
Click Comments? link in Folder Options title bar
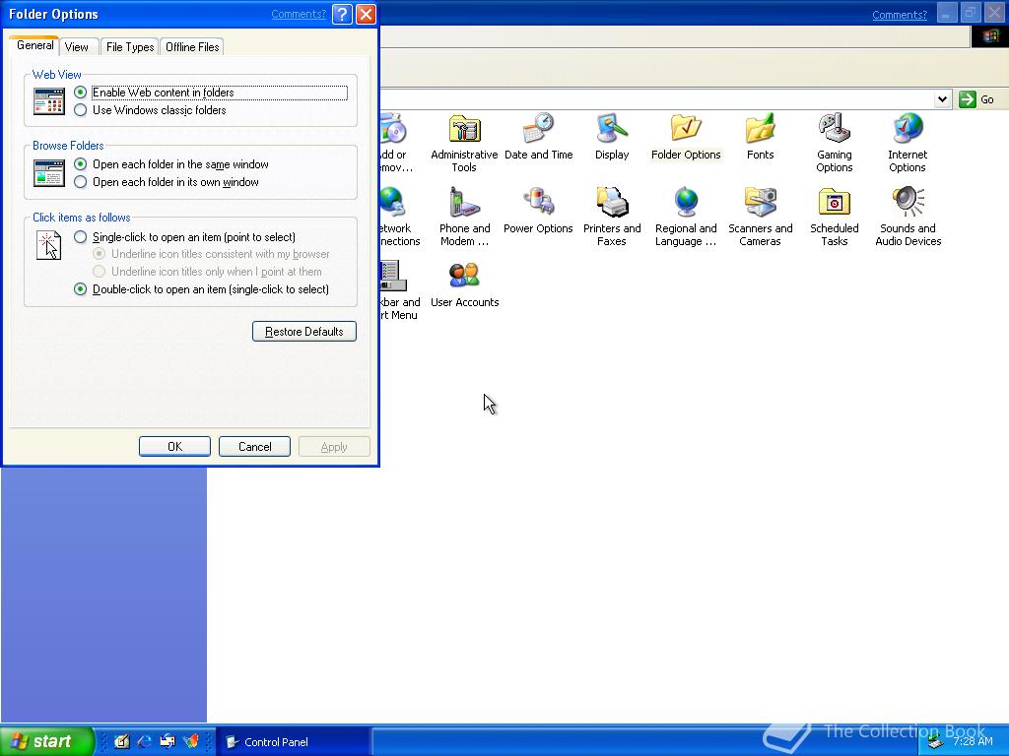[x=299, y=14]
